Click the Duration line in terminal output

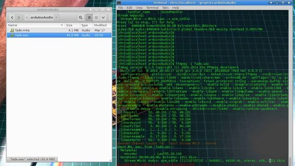pos(158,157)
